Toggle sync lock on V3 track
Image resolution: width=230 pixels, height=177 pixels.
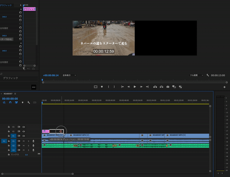19,127
